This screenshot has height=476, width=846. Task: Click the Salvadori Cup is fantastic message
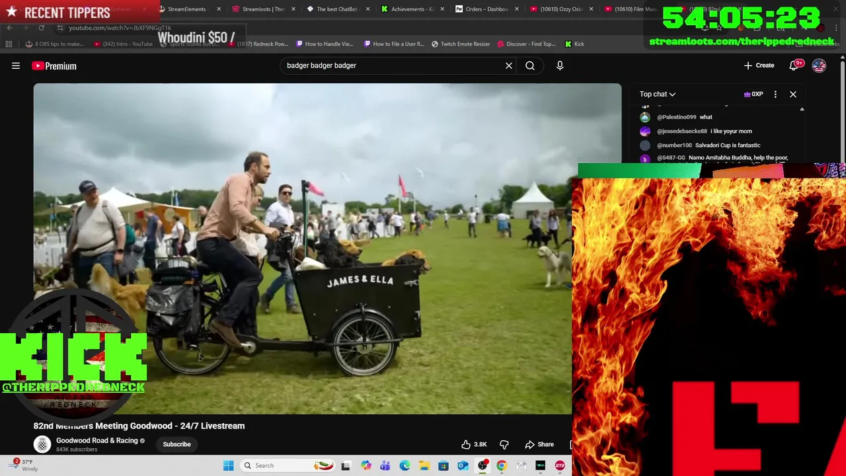[x=728, y=145]
